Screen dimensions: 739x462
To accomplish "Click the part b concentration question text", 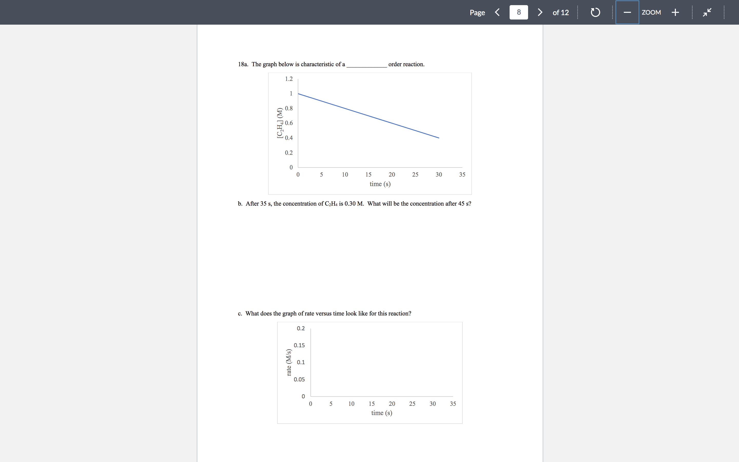I will [354, 204].
